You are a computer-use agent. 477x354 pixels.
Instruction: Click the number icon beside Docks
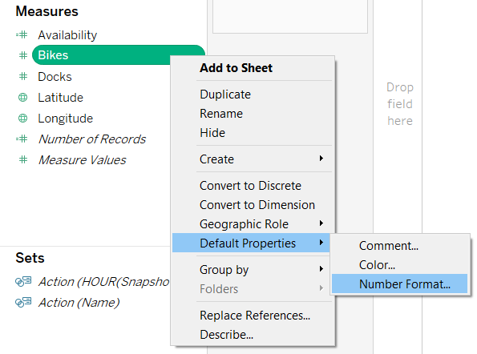click(x=23, y=76)
